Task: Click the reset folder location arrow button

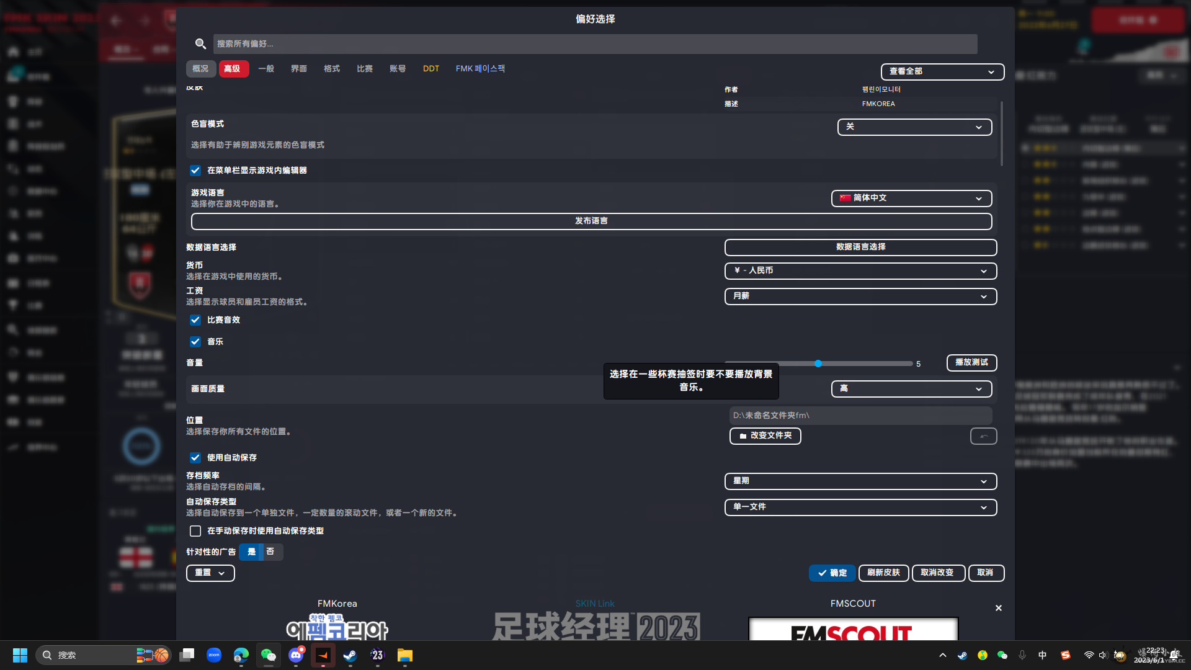Action: [983, 436]
